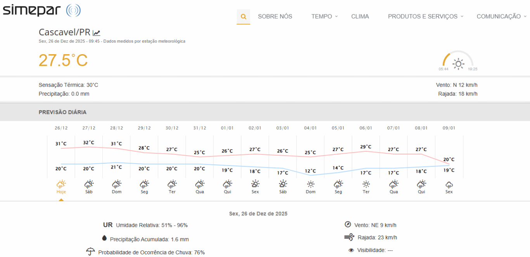Select Sáb 27/12 storm forecast icon
This screenshot has height=257, width=530.
(x=89, y=184)
